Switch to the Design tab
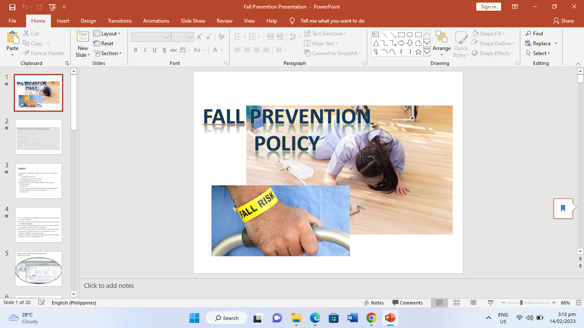 point(88,20)
